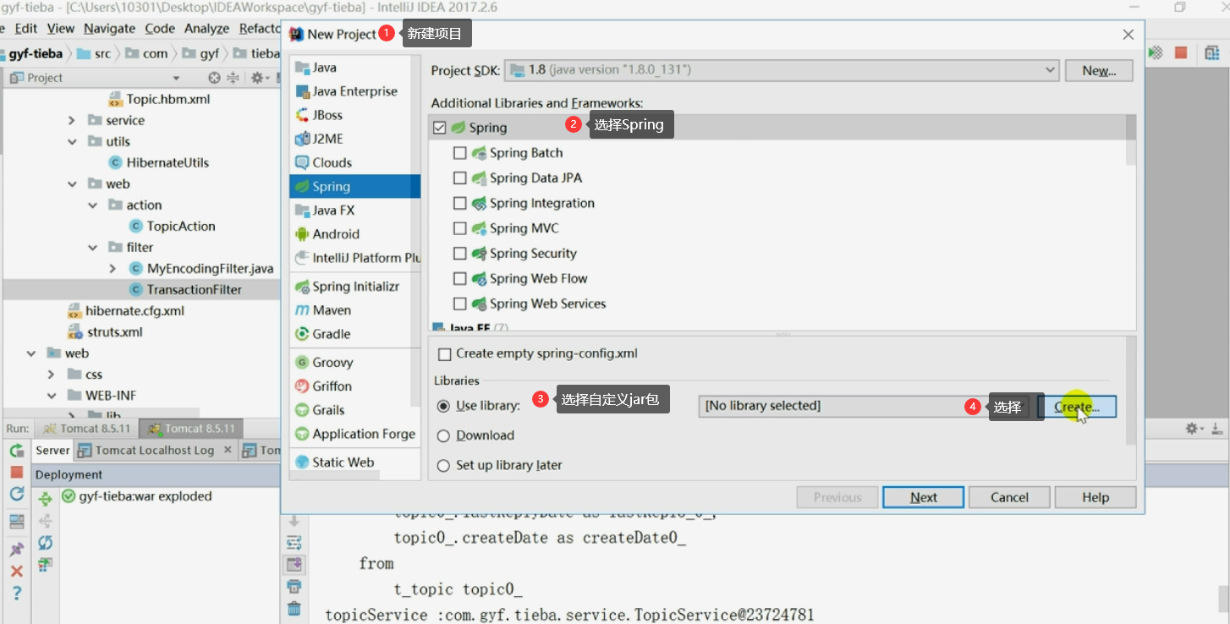Stop the Tomcat server in Run panel
This screenshot has height=624, width=1230.
point(17,472)
